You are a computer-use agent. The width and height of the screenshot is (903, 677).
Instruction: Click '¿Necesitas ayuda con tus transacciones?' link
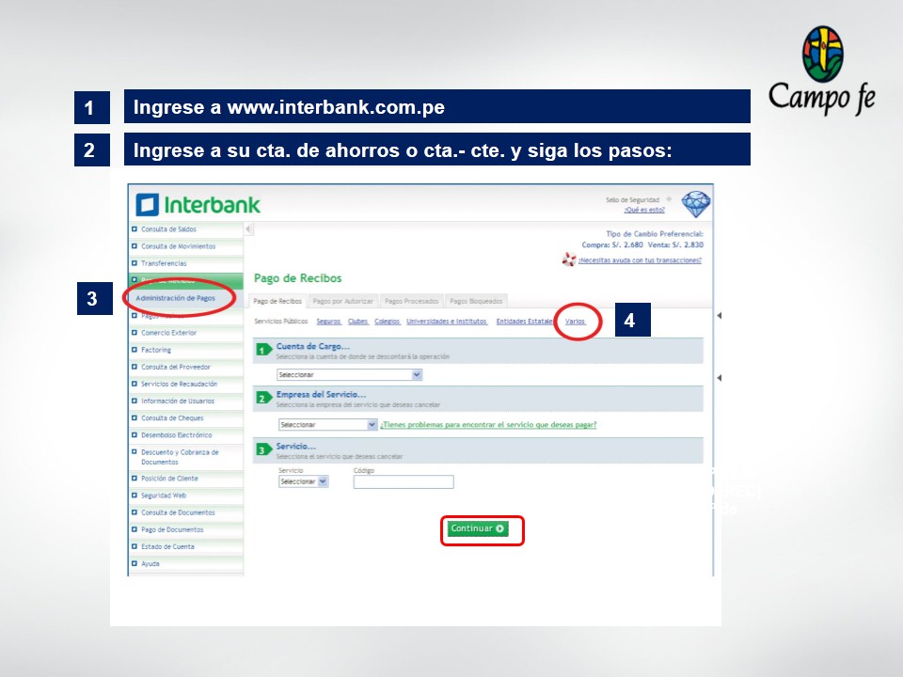pyautogui.click(x=640, y=260)
